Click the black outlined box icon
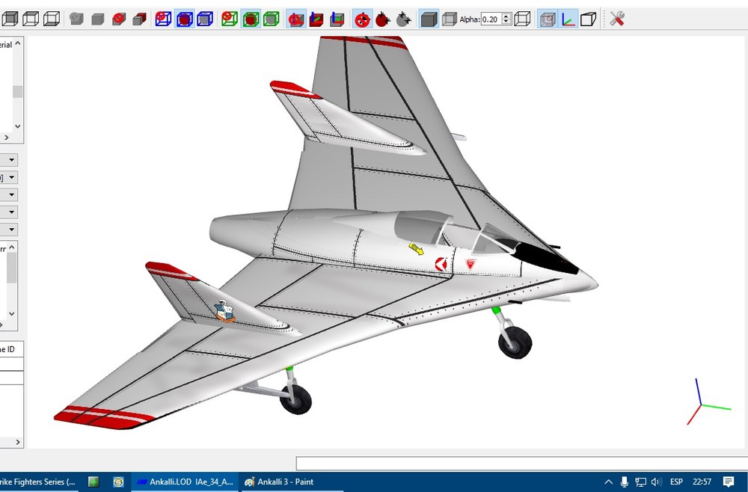Viewport: 748px width, 492px height. [x=589, y=19]
